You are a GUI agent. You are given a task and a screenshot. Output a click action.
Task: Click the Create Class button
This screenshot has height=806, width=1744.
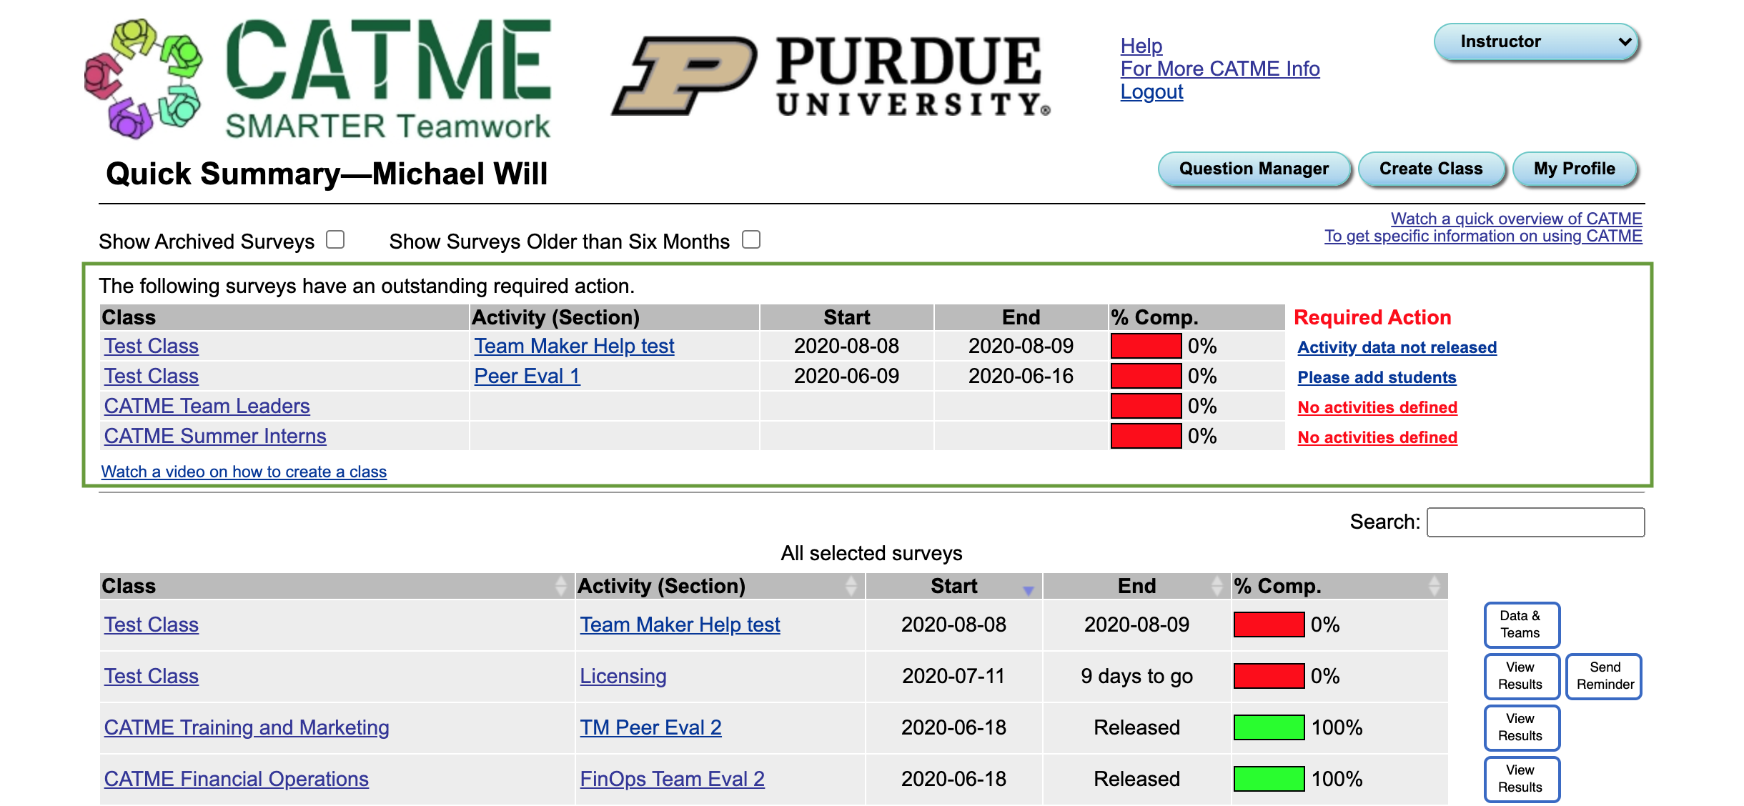coord(1430,169)
